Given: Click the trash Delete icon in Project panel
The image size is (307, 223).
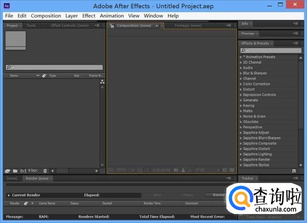Looking at the screenshot, I should 45,171.
